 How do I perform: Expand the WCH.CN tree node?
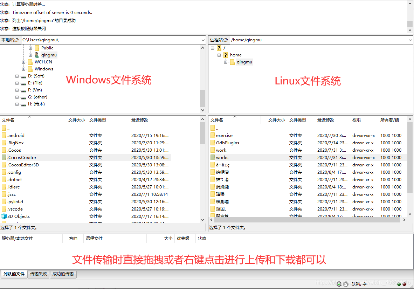(23, 62)
